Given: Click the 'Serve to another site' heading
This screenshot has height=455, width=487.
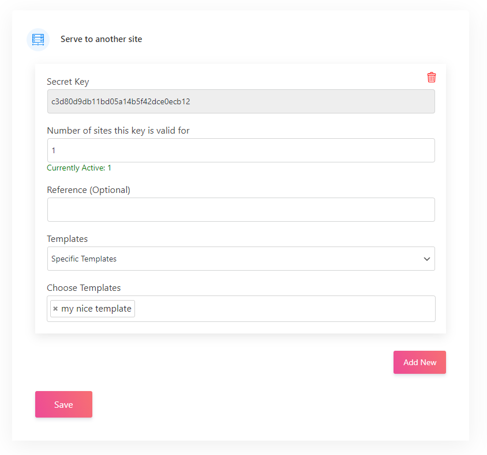Looking at the screenshot, I should click(x=102, y=39).
